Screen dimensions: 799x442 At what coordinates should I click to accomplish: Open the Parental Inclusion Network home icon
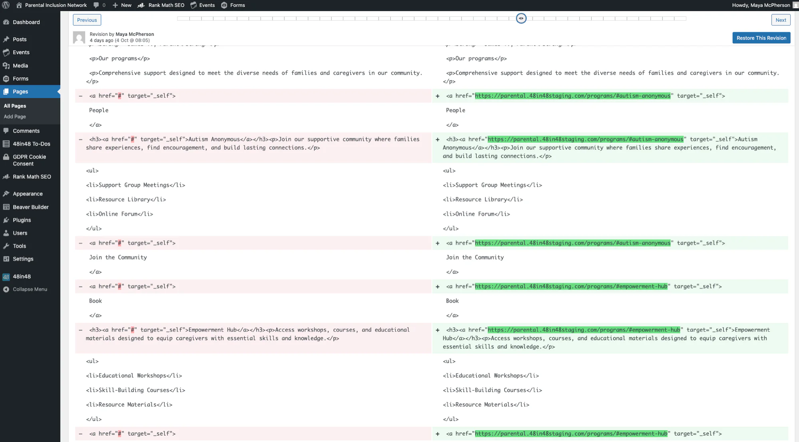click(x=19, y=5)
